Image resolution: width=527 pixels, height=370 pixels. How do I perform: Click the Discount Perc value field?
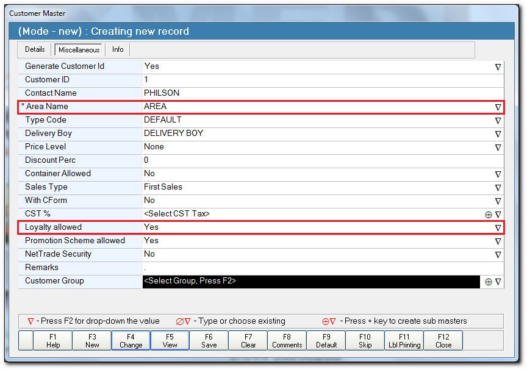point(323,160)
